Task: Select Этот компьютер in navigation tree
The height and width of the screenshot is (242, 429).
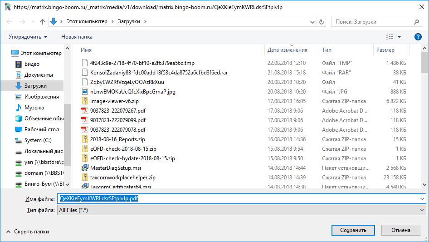Action: click(36, 53)
